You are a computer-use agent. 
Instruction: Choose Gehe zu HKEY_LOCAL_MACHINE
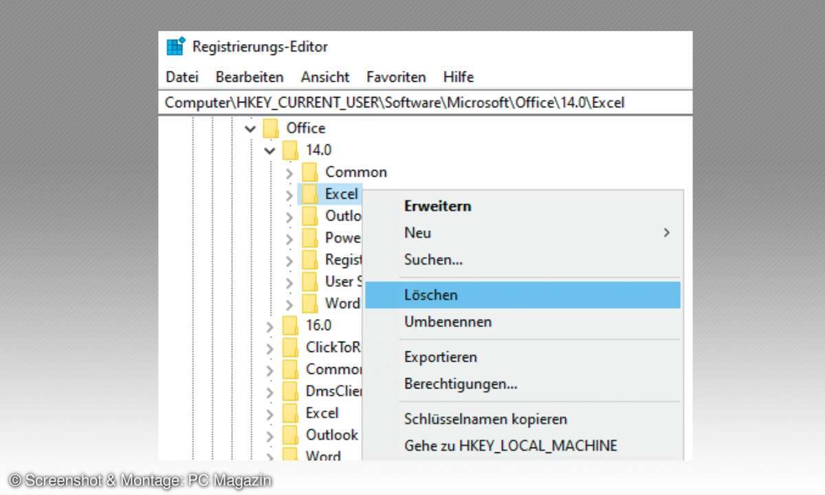[x=522, y=445]
